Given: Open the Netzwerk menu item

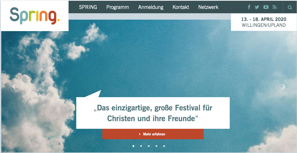Looking at the screenshot, I should click(x=208, y=7).
